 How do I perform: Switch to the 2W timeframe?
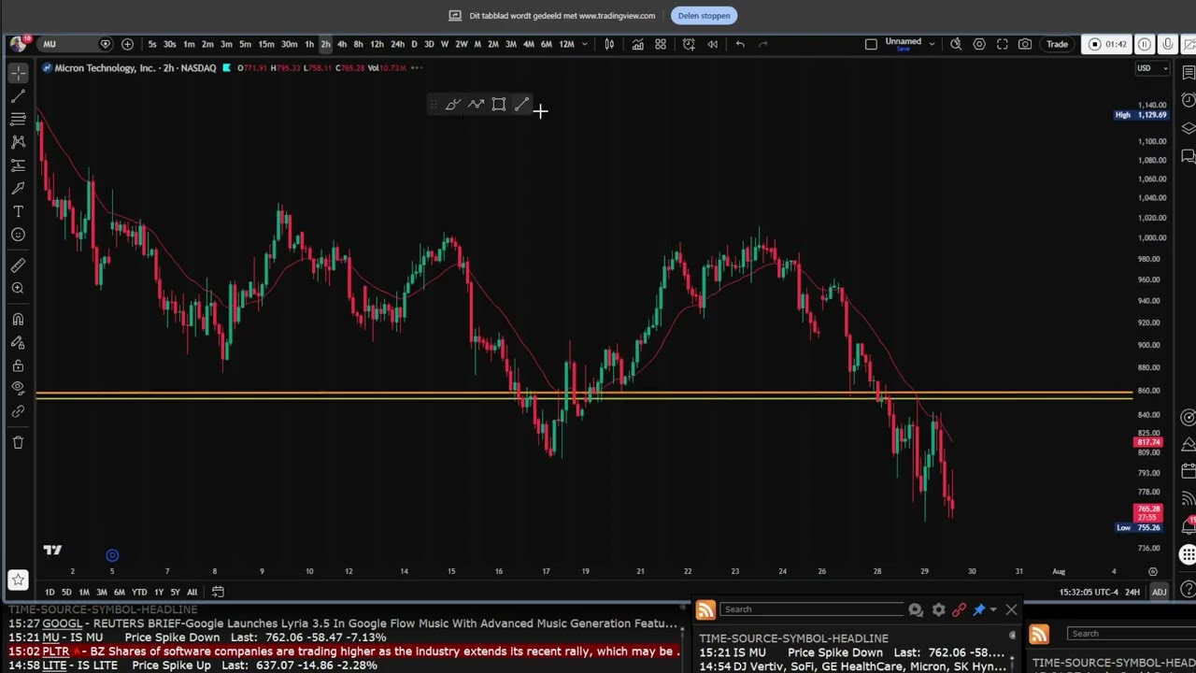(461, 44)
